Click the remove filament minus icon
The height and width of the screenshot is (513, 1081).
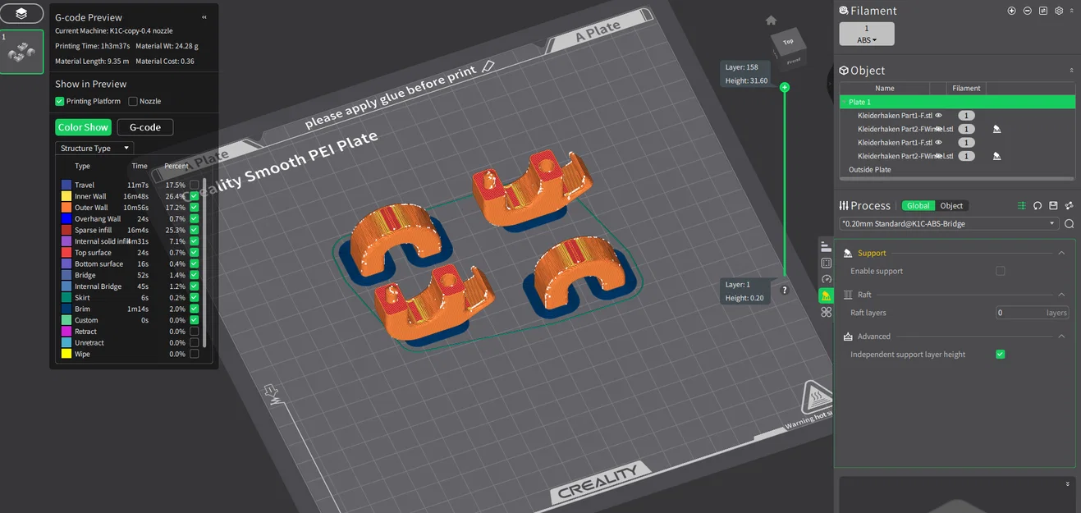click(1027, 11)
